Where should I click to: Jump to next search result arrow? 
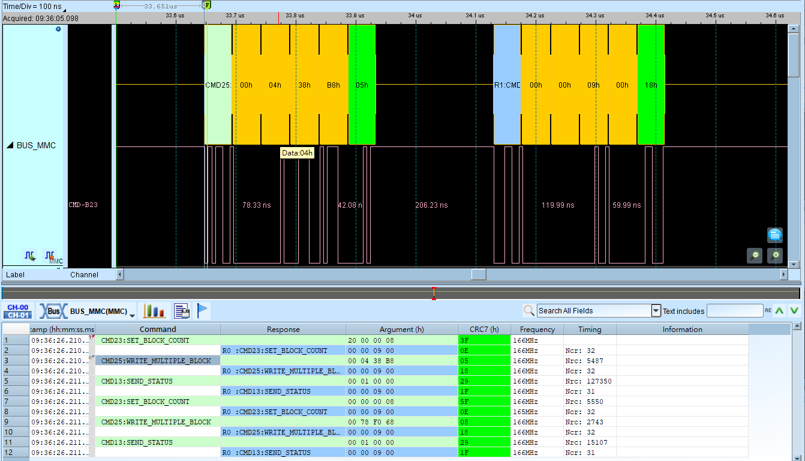point(794,310)
